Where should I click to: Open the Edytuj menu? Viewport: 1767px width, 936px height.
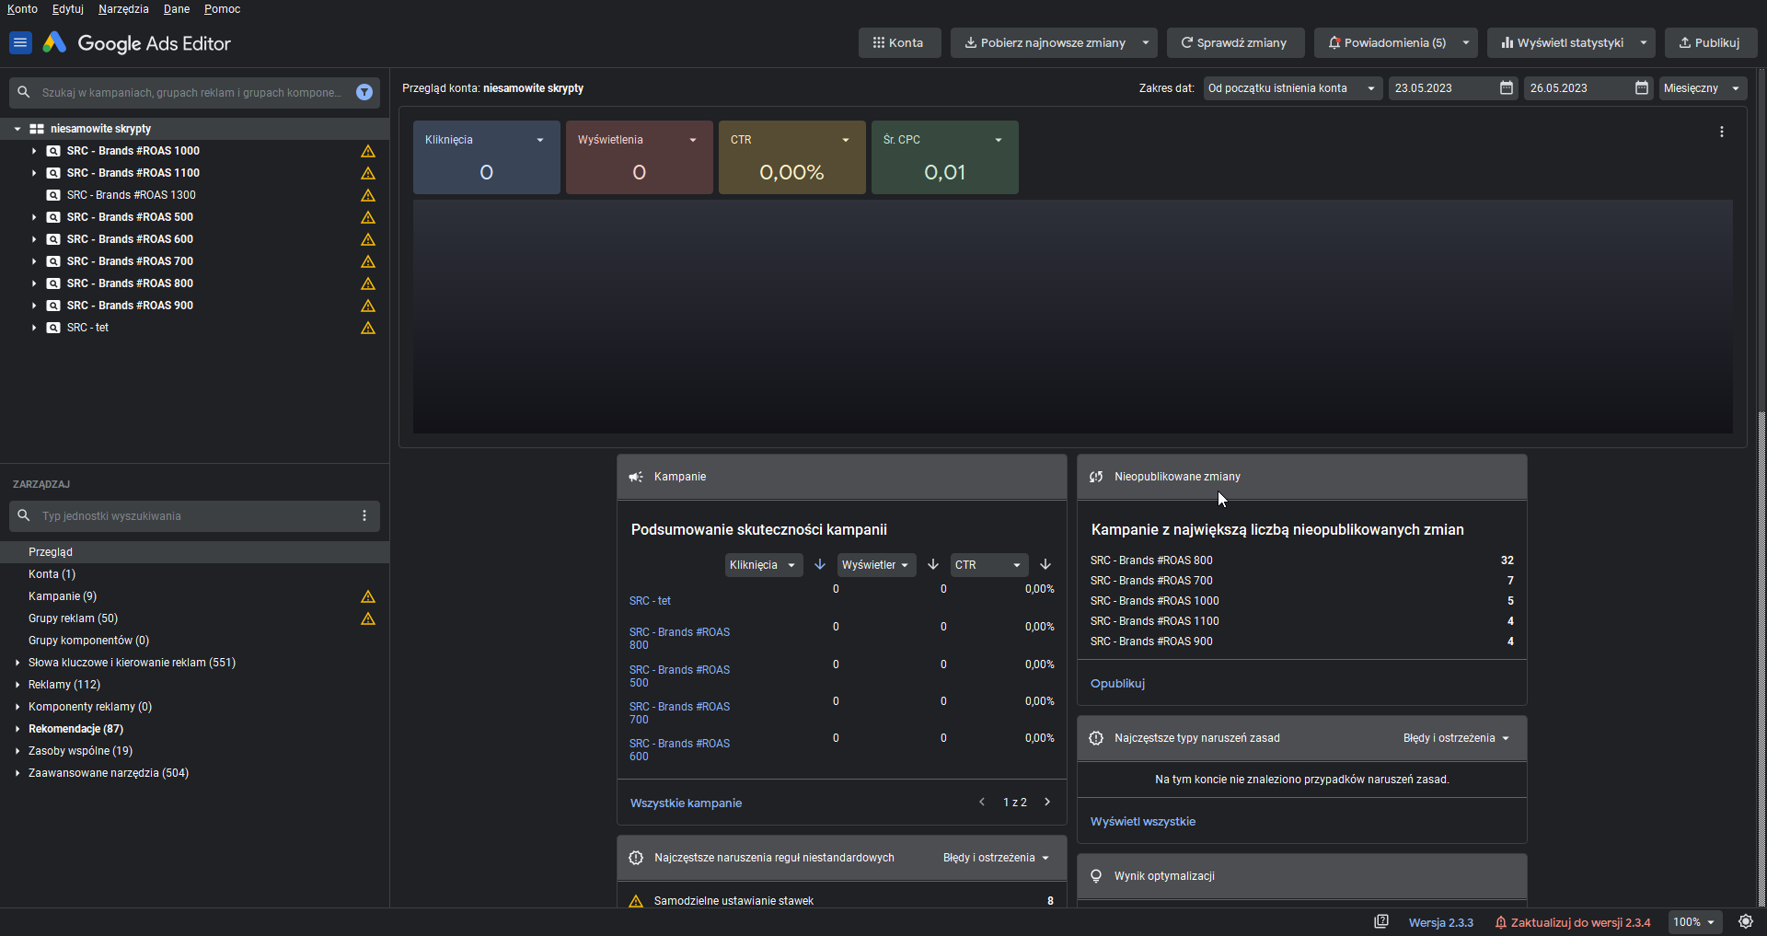pyautogui.click(x=68, y=9)
